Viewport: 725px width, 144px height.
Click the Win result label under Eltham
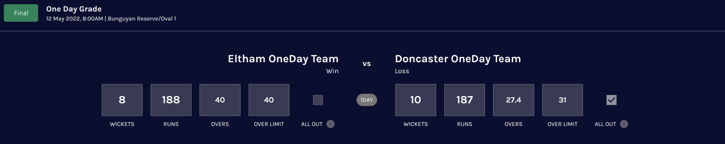click(332, 71)
